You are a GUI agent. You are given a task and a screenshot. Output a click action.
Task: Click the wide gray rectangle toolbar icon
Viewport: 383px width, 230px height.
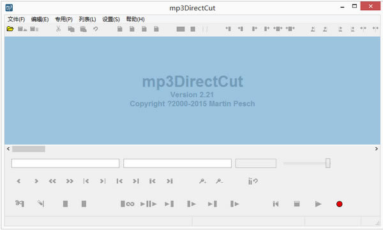(x=181, y=29)
